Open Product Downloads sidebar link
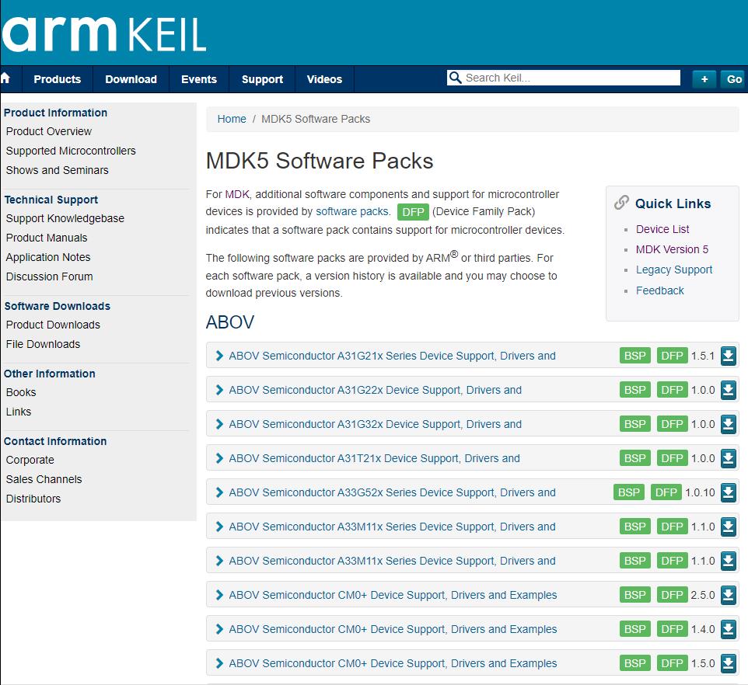Image resolution: width=748 pixels, height=685 pixels. (x=53, y=325)
